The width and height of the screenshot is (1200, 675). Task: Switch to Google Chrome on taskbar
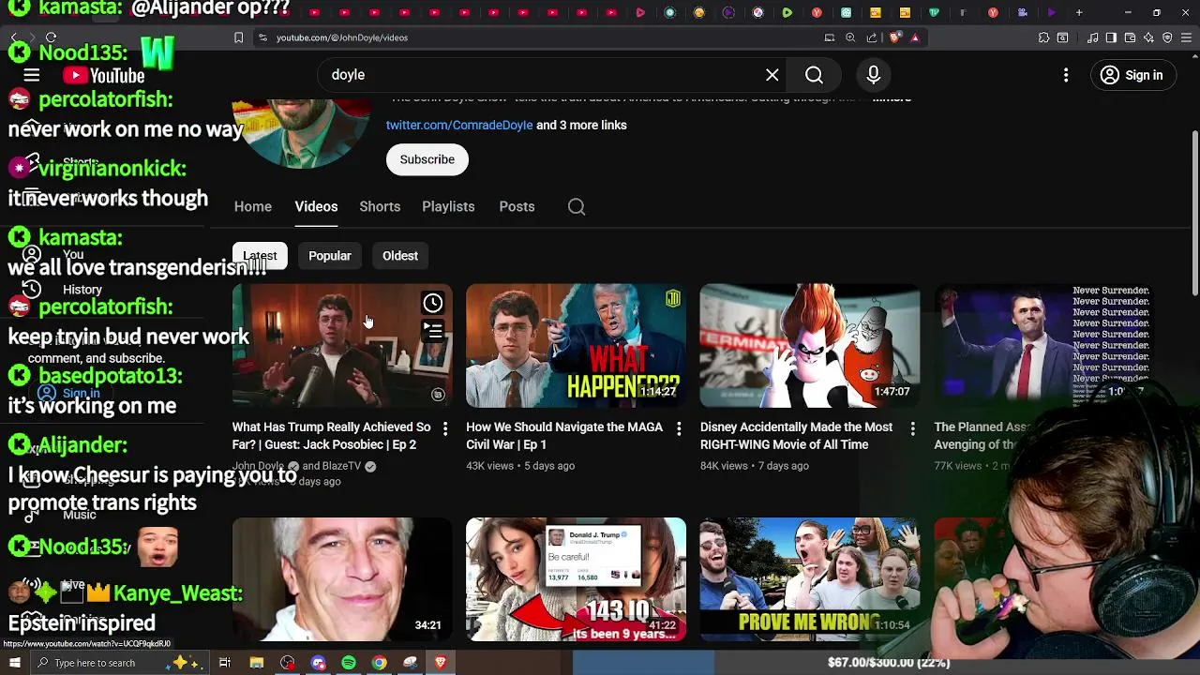pos(379,663)
